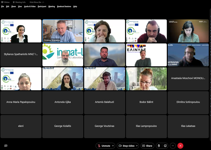Image resolution: width=211 pixels, height=150 pixels.
Task: Click the Share screen button
Action: coord(147,146)
